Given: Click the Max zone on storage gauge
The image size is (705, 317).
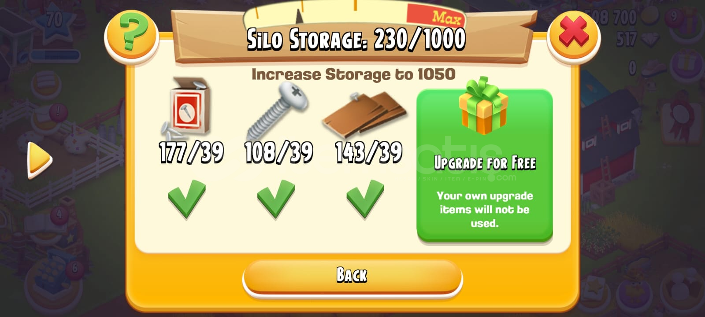Looking at the screenshot, I should click(x=434, y=17).
